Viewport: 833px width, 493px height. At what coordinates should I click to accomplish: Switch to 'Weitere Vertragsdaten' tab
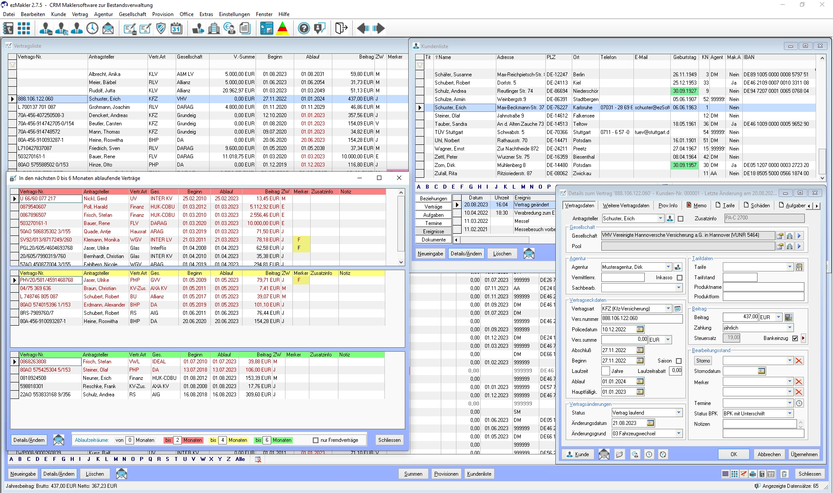[x=626, y=206]
